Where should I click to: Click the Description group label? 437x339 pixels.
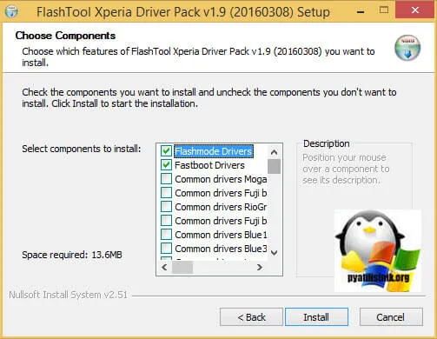pos(327,143)
